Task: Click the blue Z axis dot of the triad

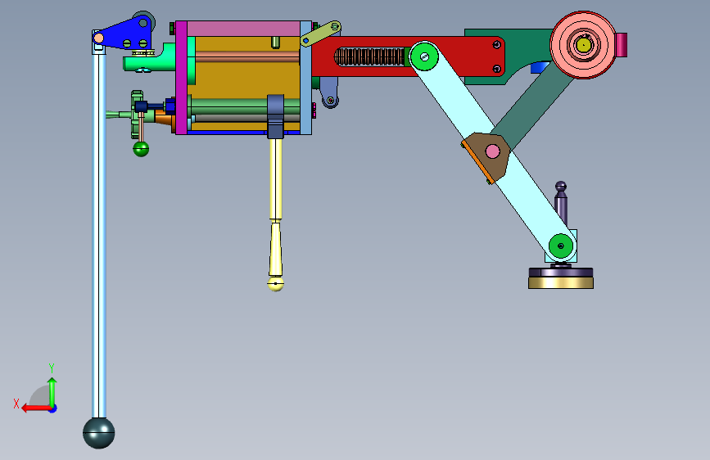Action: (x=53, y=408)
